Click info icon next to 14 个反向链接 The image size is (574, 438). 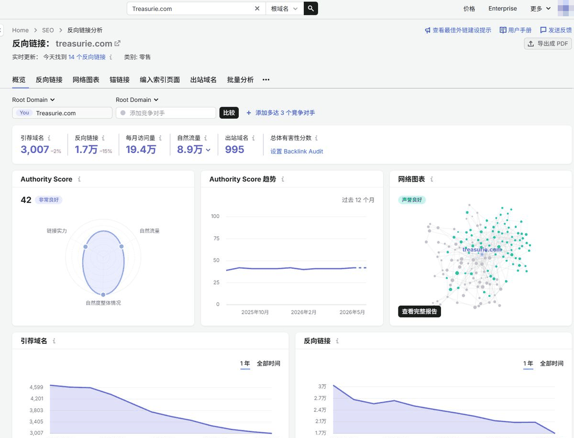[x=111, y=57]
